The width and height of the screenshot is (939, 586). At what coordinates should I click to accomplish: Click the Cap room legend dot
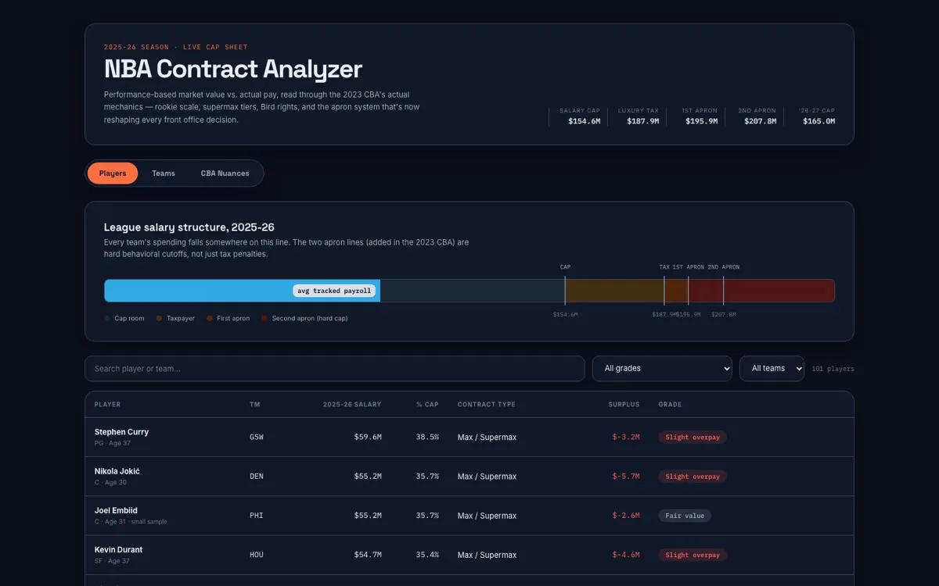107,319
